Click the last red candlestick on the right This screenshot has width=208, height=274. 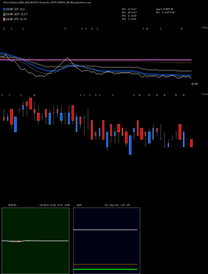(x=191, y=143)
